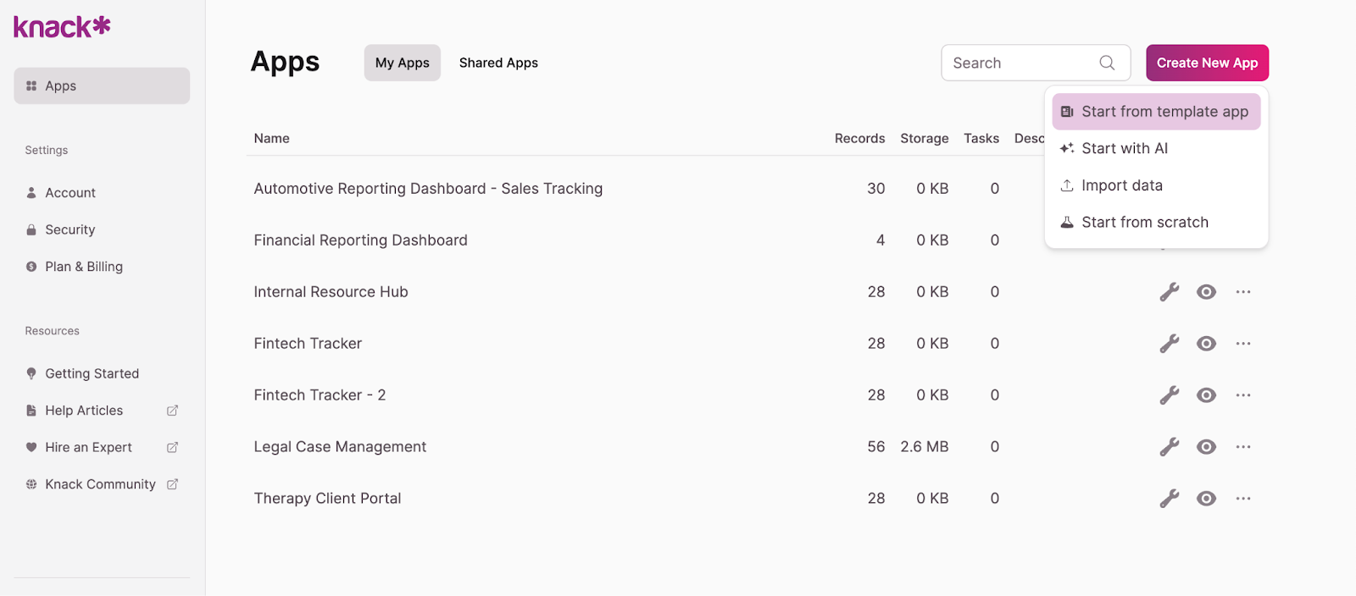Click the wrench icon for Fintech Tracker - 2

click(1169, 395)
